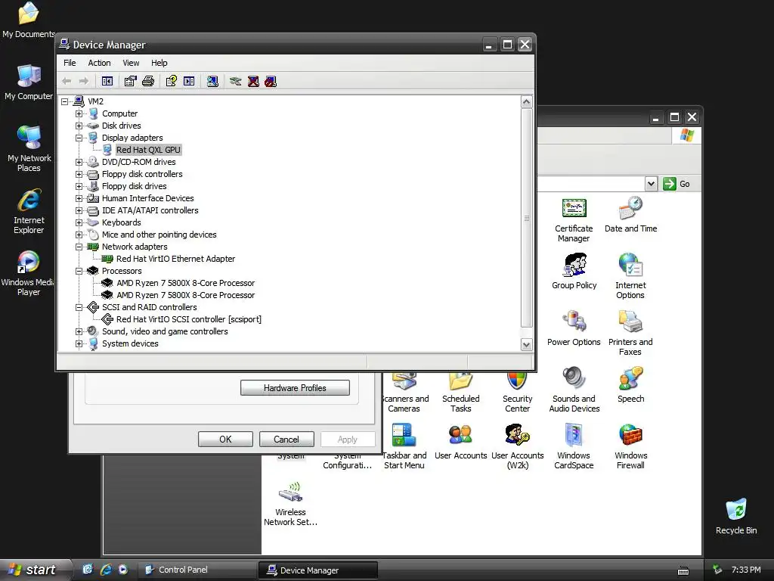
Task: Open Date and Time in Control Panel
Action: point(630,215)
